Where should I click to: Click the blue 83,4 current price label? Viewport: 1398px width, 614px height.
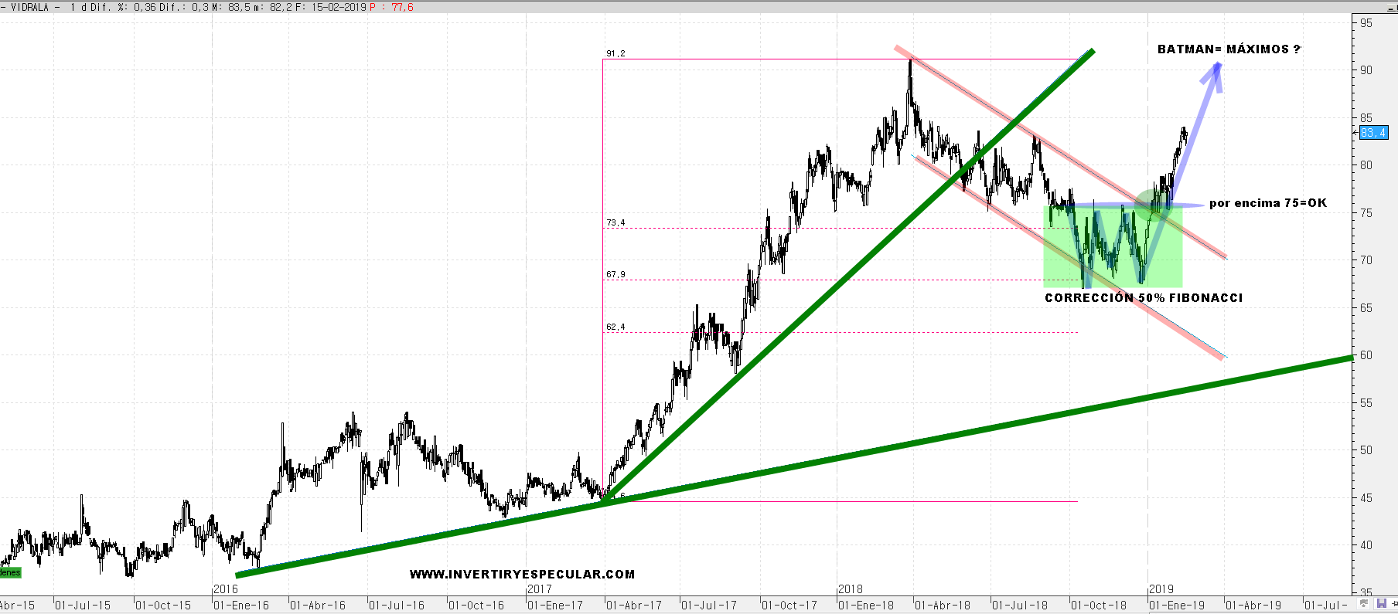(x=1373, y=133)
